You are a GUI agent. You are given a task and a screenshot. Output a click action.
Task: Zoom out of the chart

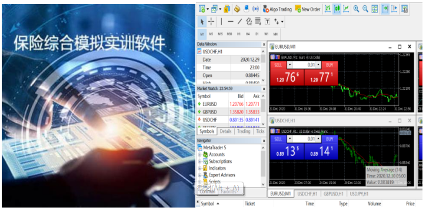point(365,9)
